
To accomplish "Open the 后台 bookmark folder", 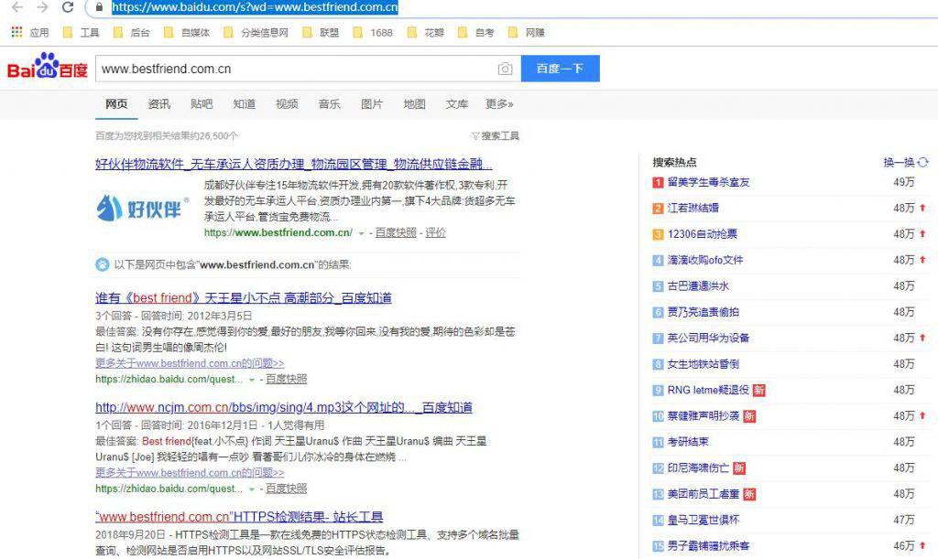I will 132,32.
